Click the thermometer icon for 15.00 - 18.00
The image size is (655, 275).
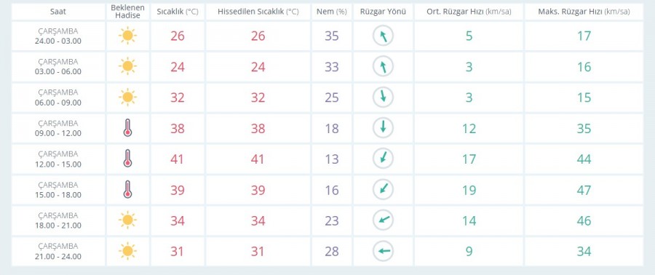[127, 189]
